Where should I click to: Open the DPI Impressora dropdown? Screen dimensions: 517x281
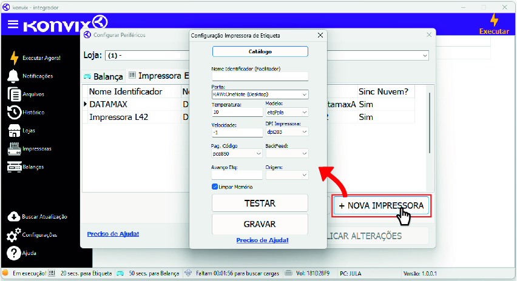[287, 132]
